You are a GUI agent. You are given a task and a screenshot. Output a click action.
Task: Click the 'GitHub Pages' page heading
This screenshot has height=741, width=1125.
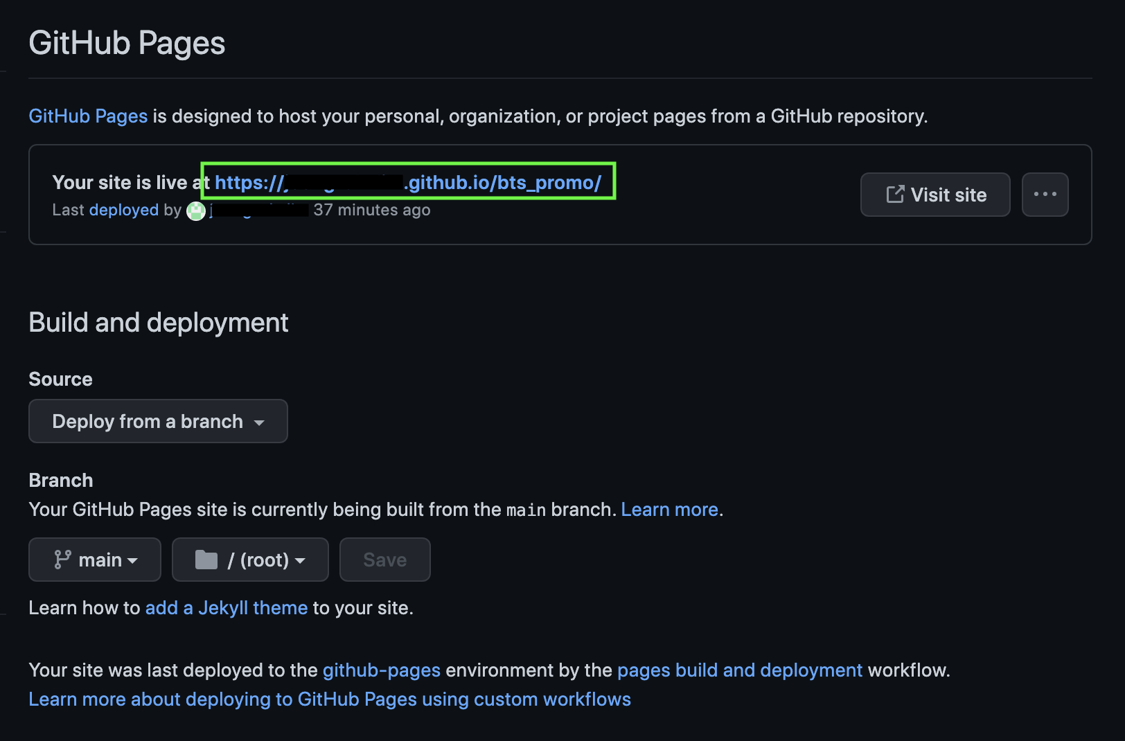point(127,43)
